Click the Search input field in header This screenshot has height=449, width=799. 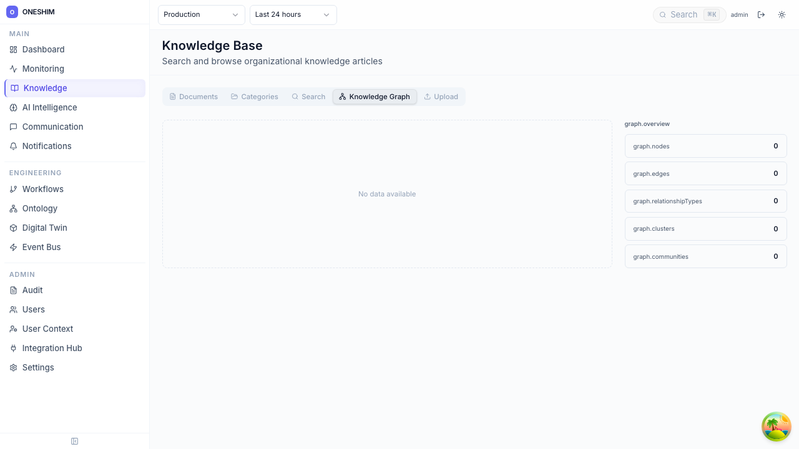tap(684, 15)
